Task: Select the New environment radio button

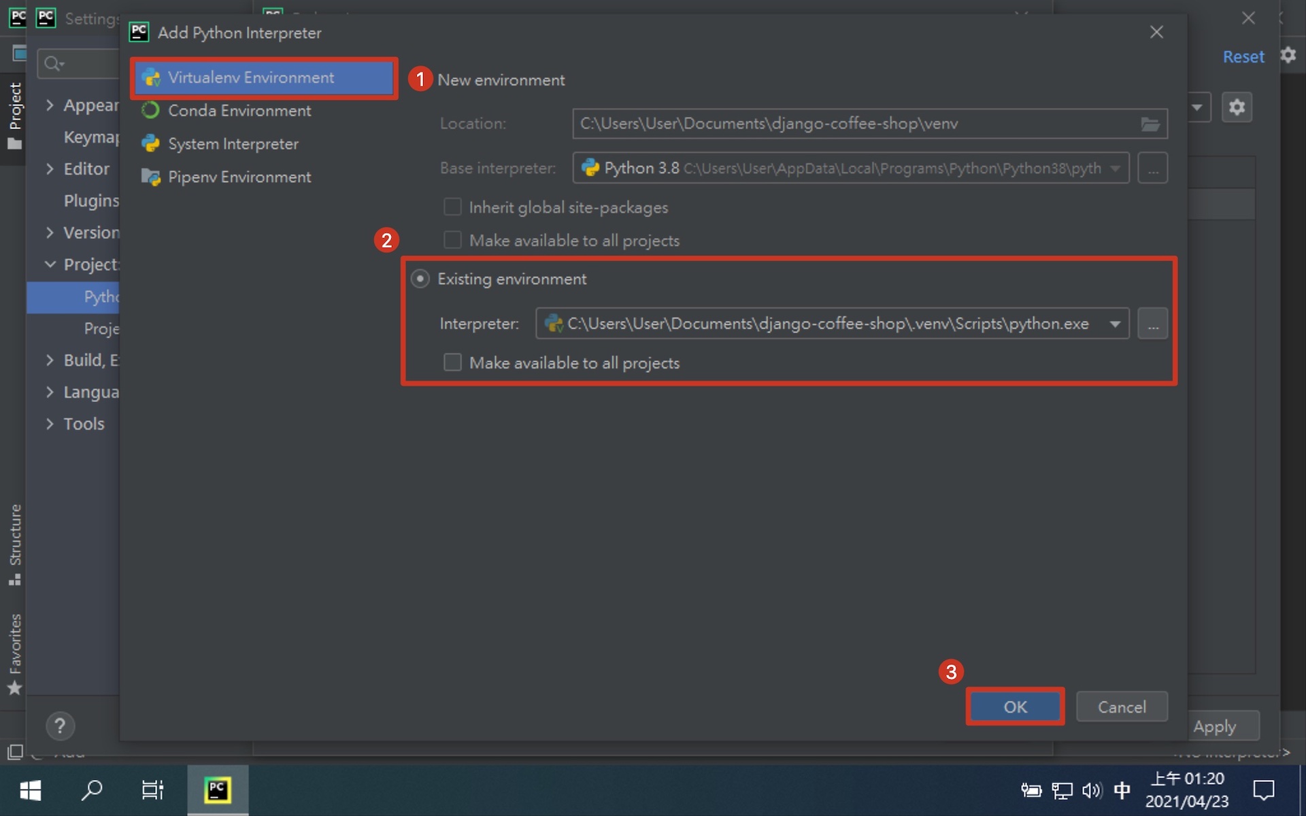Action: 421,79
